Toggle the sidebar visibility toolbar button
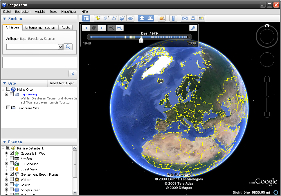 (86, 18)
